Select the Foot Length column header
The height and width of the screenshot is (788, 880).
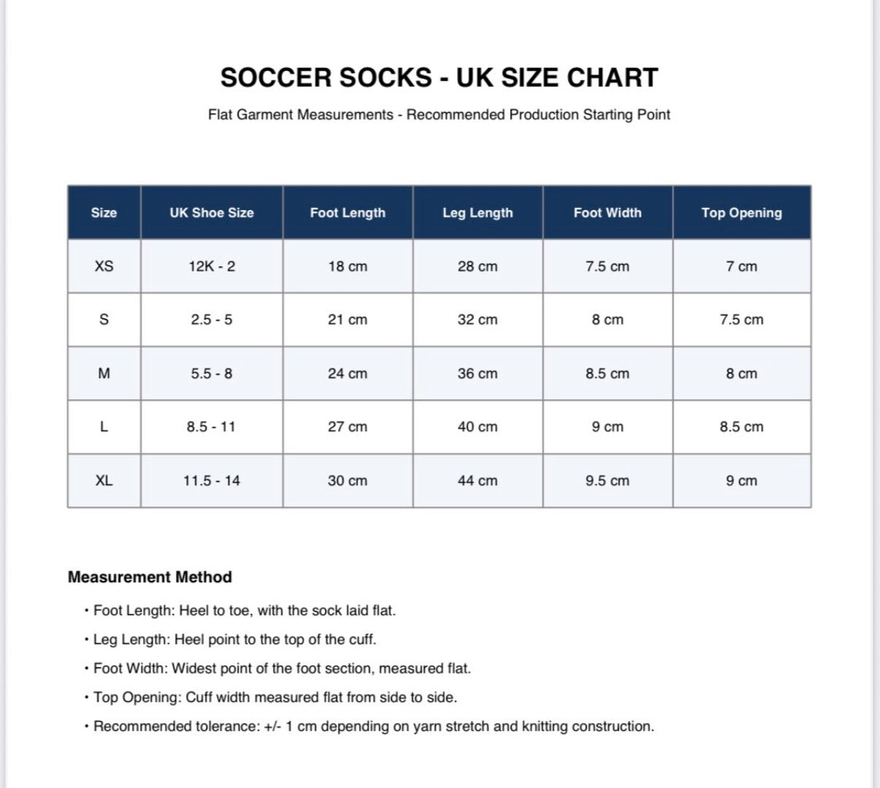click(x=348, y=212)
